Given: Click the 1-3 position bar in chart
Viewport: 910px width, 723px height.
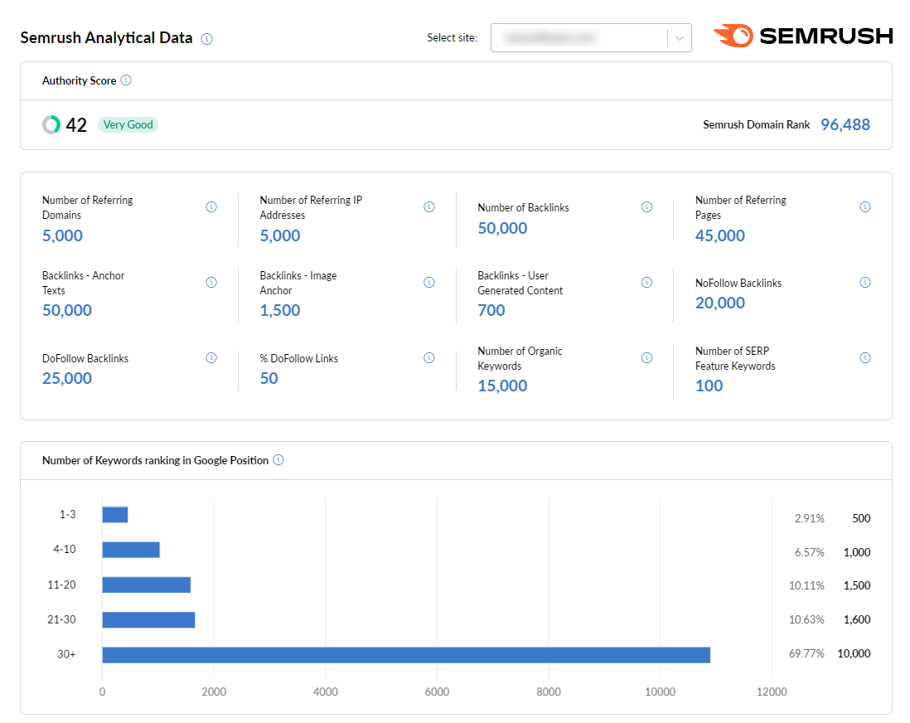Looking at the screenshot, I should (x=115, y=515).
